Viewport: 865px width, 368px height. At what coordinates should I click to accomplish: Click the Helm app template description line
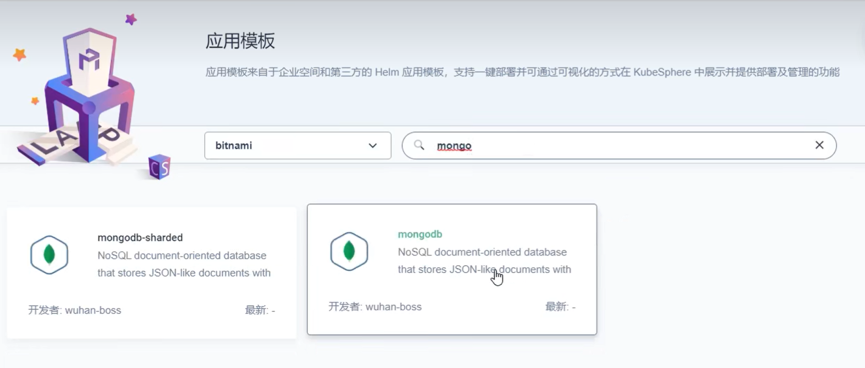tap(522, 72)
